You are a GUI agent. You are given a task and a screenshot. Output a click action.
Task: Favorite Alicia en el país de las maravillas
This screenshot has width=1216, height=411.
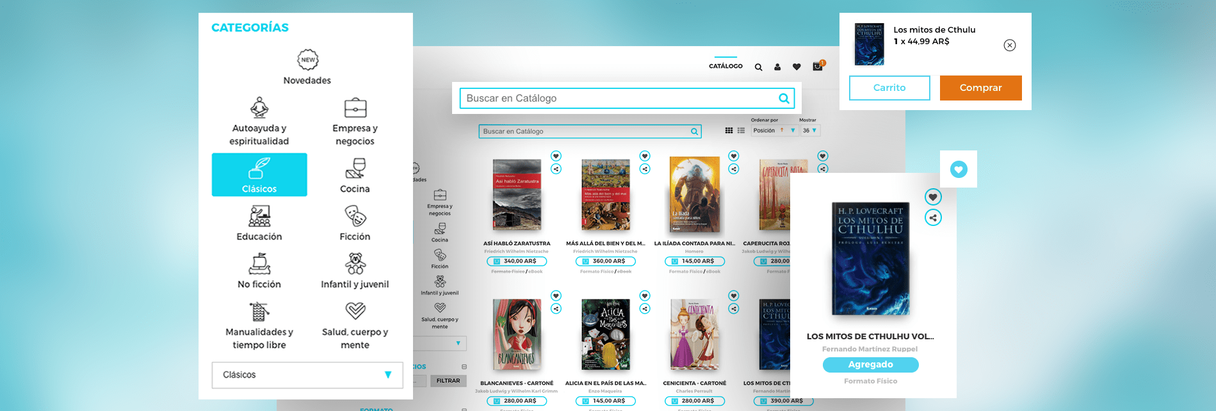point(645,296)
